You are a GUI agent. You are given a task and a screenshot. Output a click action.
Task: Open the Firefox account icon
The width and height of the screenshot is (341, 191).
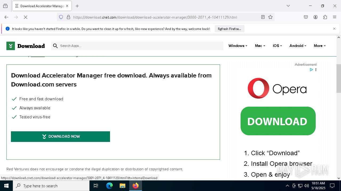click(315, 17)
